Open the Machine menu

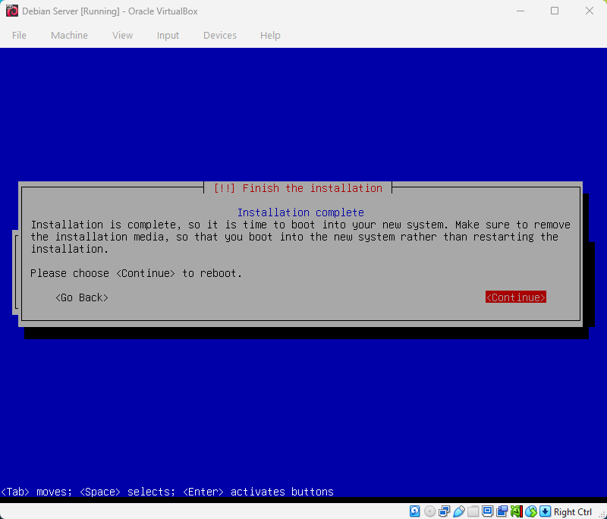[69, 35]
